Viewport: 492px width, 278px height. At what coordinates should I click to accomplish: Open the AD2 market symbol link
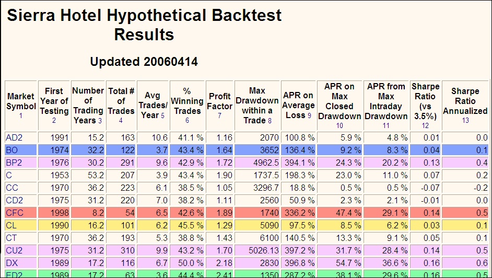coord(14,137)
